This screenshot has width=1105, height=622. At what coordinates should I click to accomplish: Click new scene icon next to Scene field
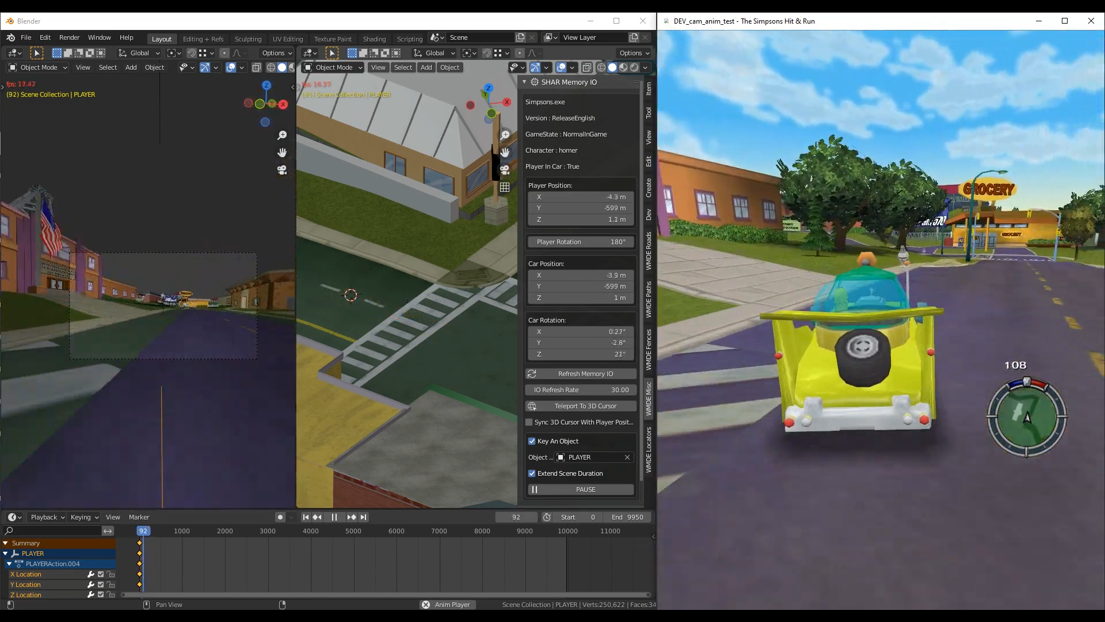coord(520,37)
